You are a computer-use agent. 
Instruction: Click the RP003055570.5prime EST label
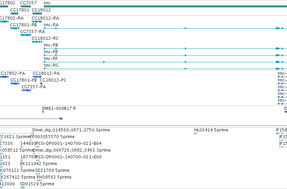(x=52, y=137)
